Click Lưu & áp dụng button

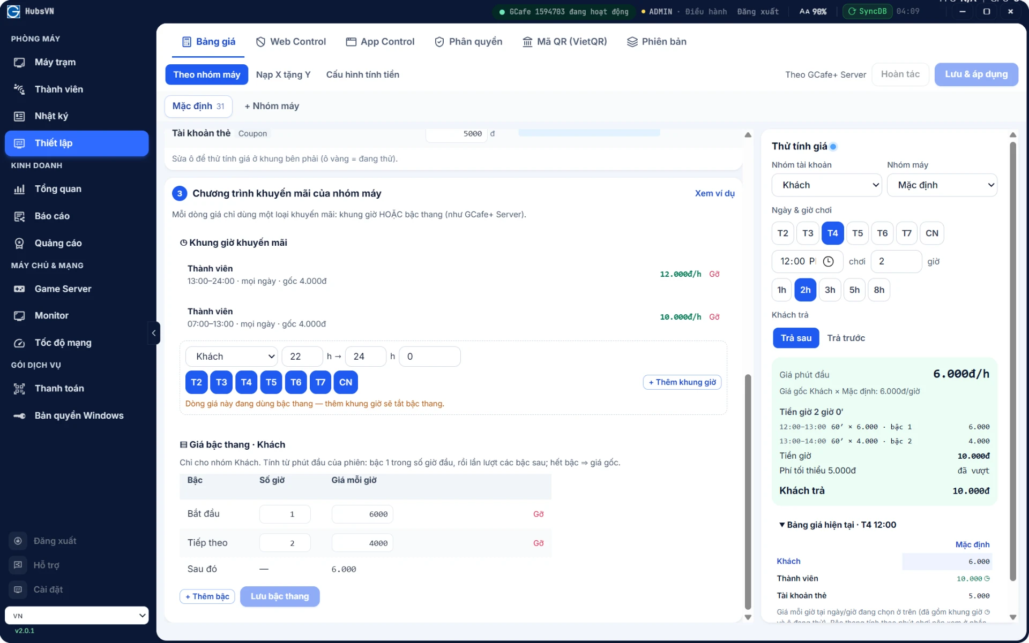[976, 74]
